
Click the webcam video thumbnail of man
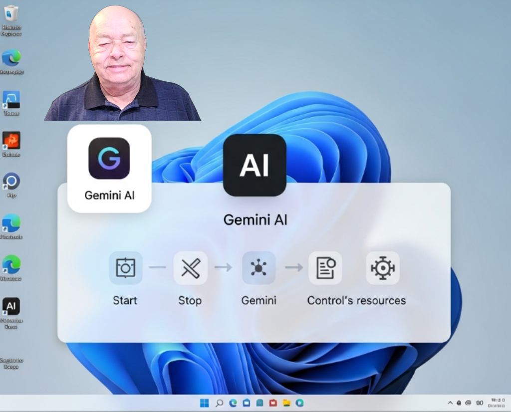click(123, 63)
